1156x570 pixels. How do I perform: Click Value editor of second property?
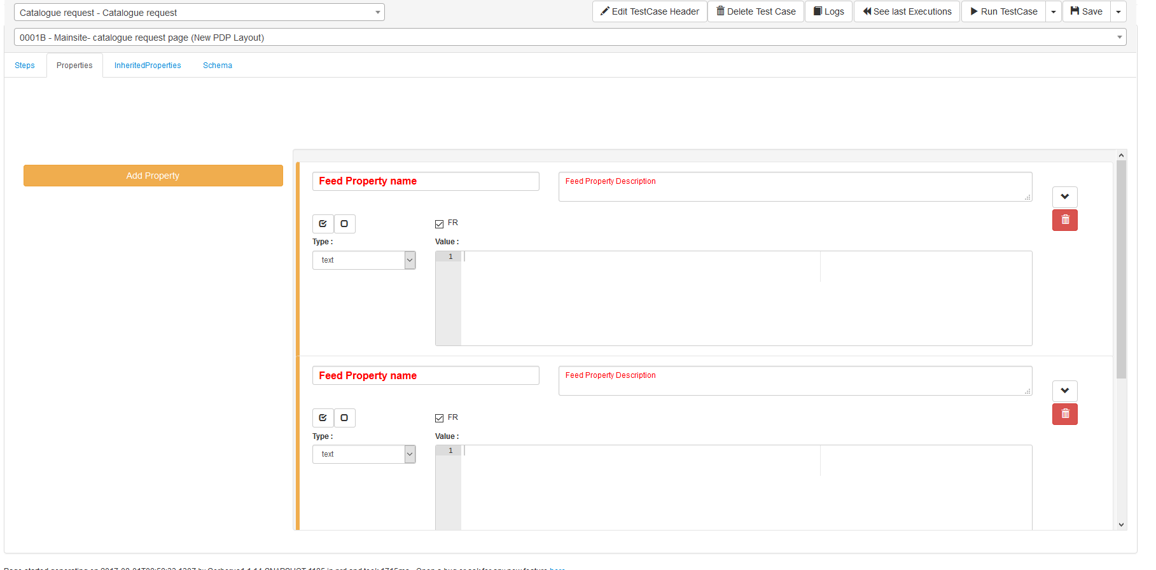click(734, 487)
